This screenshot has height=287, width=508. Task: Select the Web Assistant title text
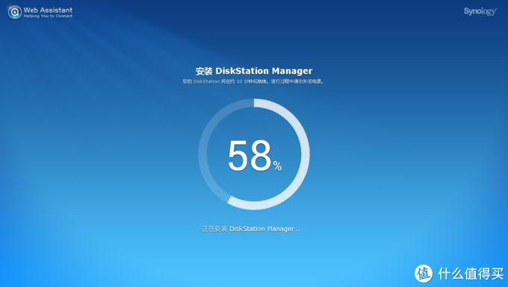48,10
